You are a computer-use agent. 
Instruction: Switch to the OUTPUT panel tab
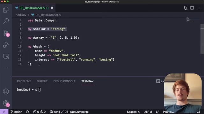pyautogui.click(x=42, y=81)
